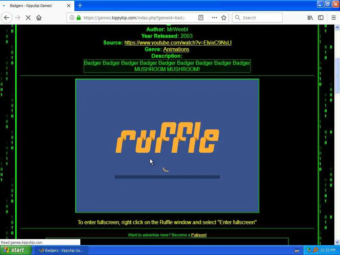Show site information icon in address bar
Viewport: 340px width, 255px height.
[x=72, y=18]
